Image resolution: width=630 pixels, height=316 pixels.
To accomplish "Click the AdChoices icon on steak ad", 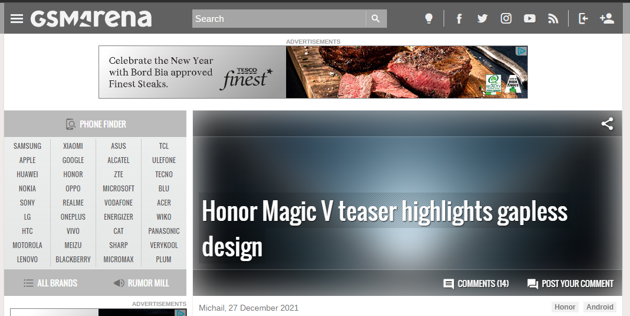I will pos(521,51).
